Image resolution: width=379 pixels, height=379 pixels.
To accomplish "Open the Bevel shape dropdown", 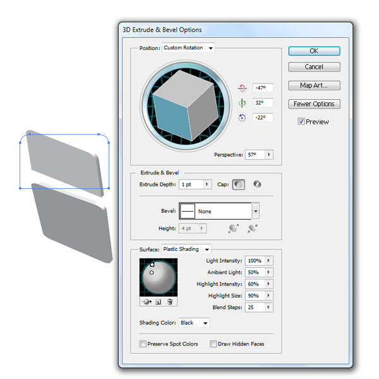I will [x=255, y=211].
